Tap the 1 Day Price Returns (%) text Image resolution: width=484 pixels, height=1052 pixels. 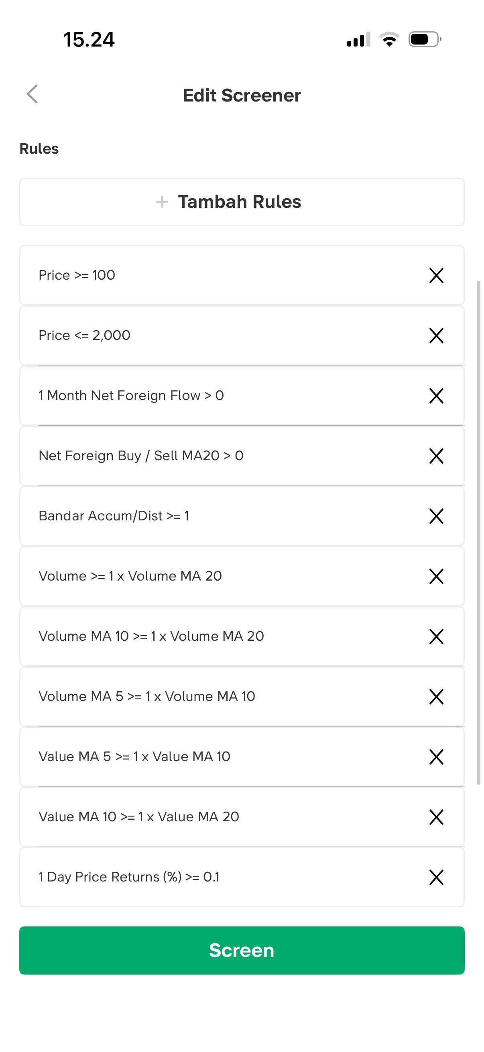(x=129, y=877)
